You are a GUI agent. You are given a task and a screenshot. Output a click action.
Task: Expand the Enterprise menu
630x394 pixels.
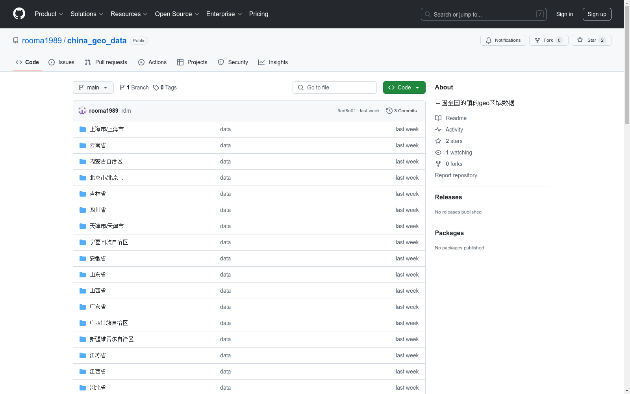224,14
